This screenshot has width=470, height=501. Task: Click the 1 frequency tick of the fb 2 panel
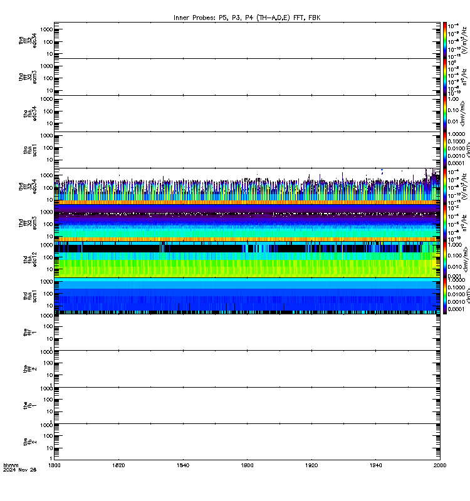tap(51, 459)
